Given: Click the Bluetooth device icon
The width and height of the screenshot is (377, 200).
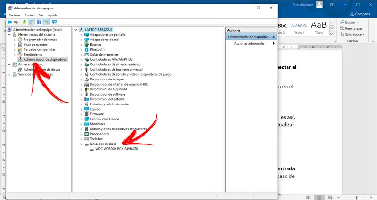Looking at the screenshot, I should click(x=87, y=49).
